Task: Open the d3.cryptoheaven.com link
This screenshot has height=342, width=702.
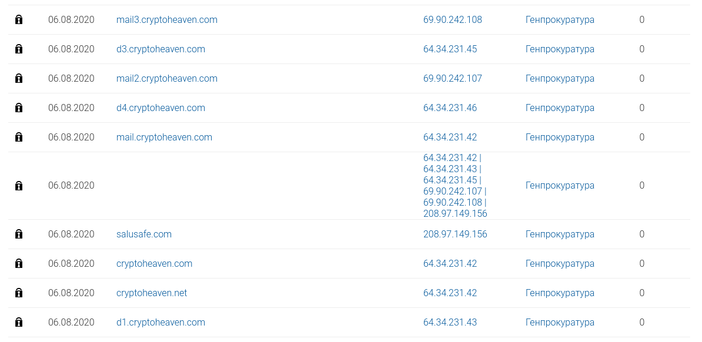Action: point(161,49)
